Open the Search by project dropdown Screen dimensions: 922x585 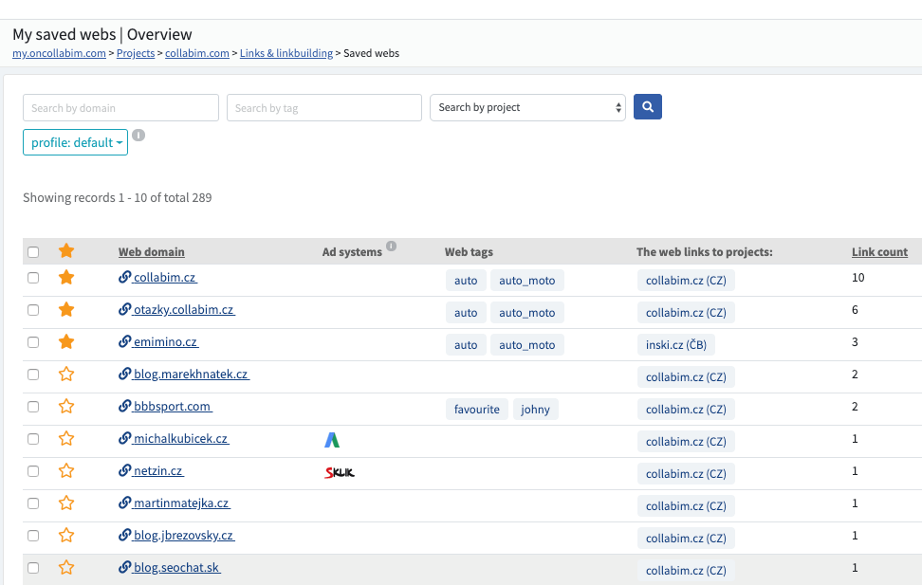[527, 107]
